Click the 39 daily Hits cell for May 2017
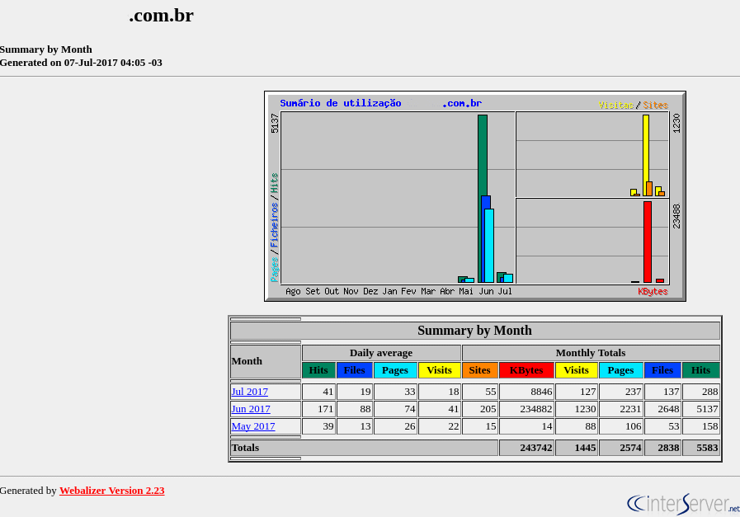The image size is (740, 517). coord(318,426)
